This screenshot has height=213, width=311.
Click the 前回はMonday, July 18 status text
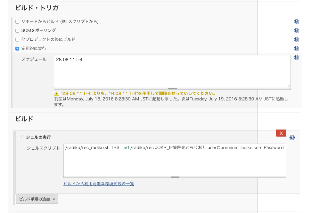coord(171,102)
